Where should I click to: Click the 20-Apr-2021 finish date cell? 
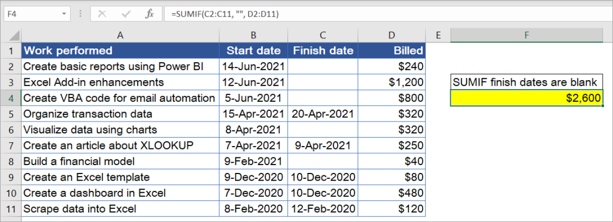pyautogui.click(x=323, y=114)
